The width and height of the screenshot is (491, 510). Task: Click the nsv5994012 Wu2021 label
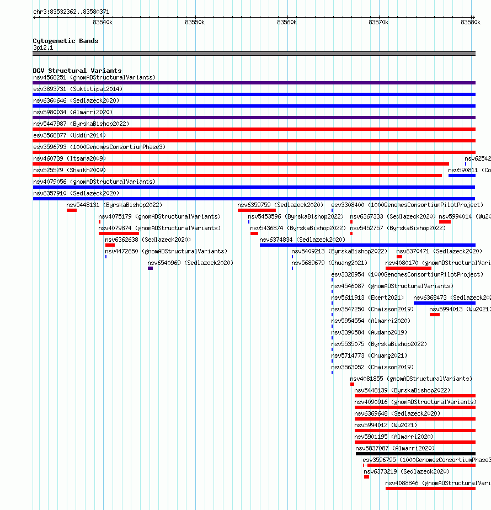coord(386,426)
